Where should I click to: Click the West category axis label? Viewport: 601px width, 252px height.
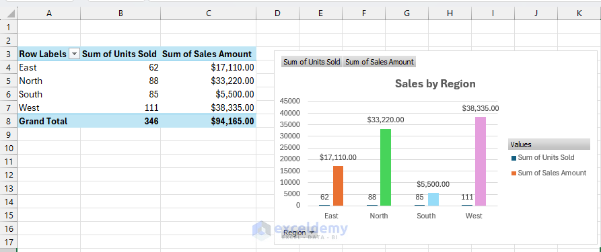coord(474,216)
